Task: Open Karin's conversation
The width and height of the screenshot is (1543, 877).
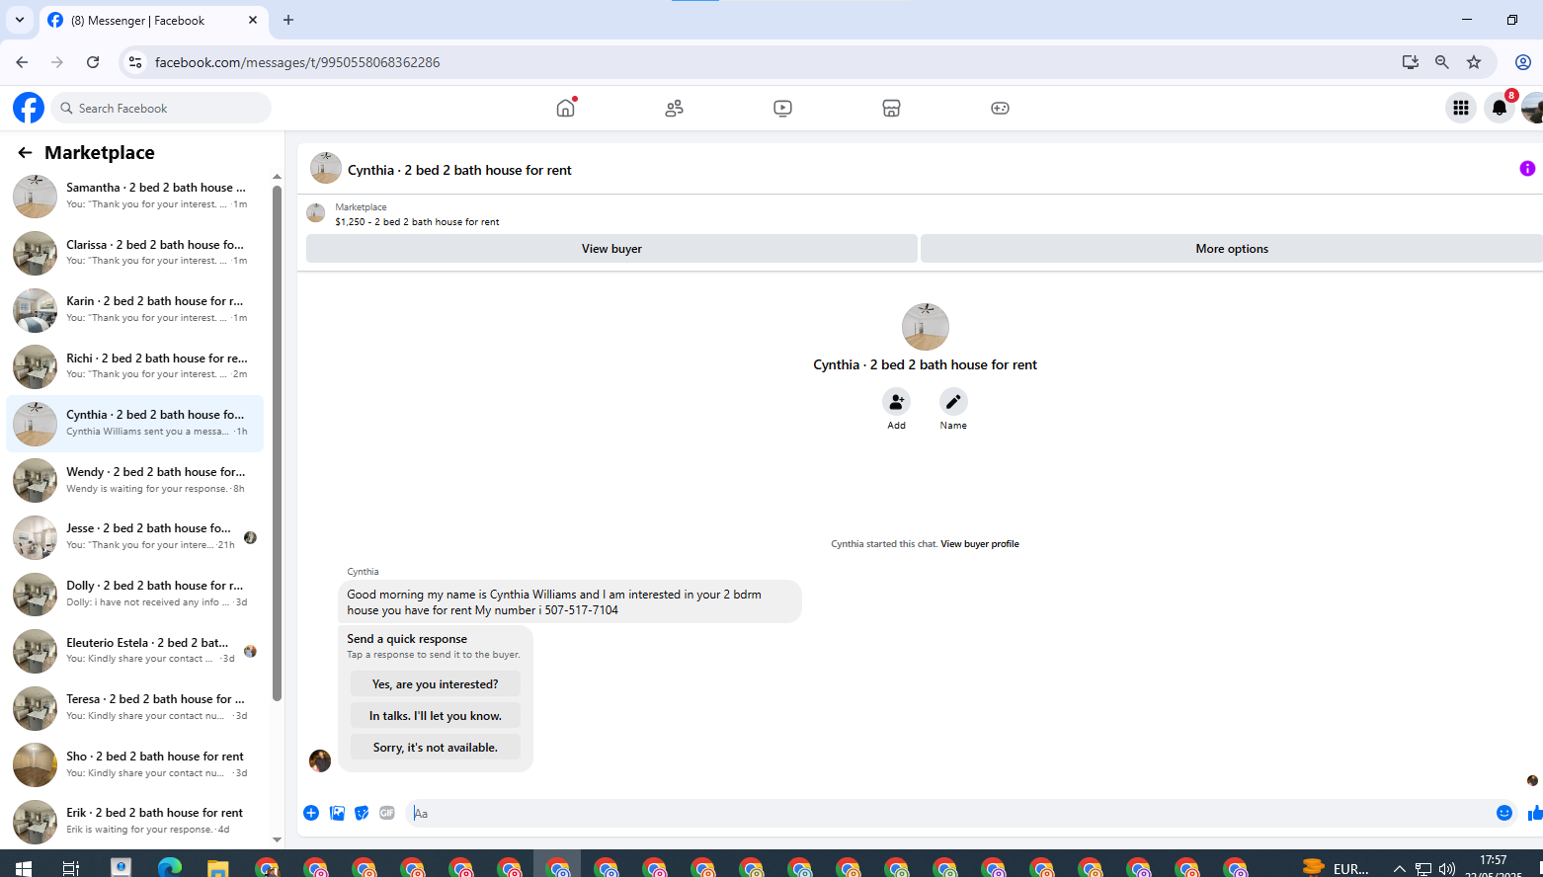Action: coord(135,309)
